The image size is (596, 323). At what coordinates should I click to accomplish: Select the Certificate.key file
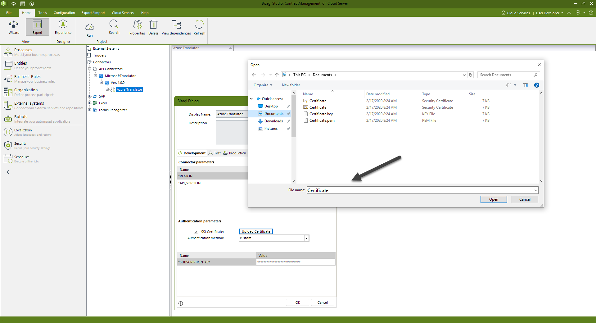click(321, 114)
